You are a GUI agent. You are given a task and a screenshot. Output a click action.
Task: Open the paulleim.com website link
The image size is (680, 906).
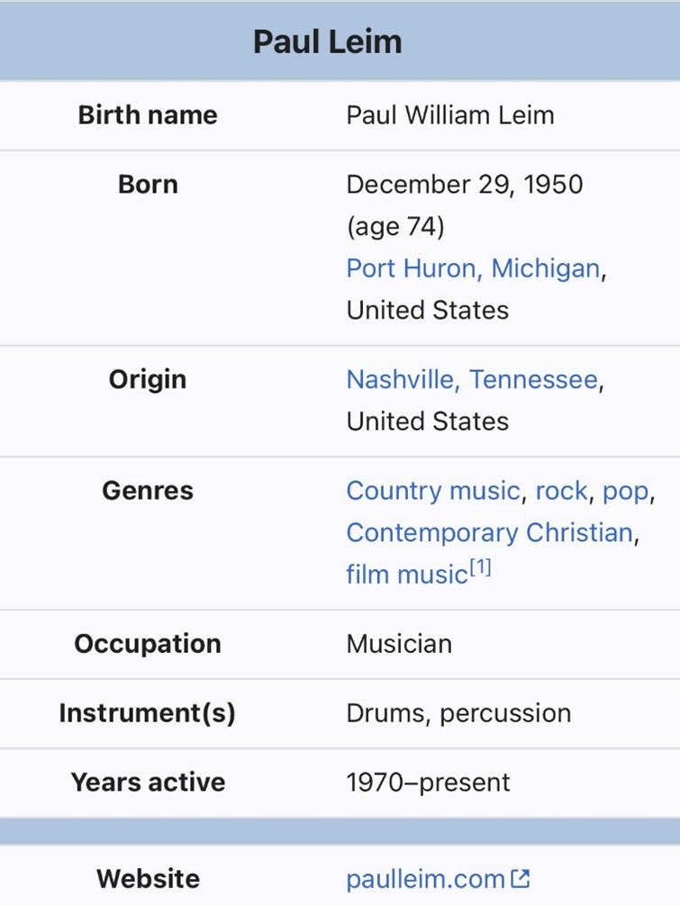[425, 879]
